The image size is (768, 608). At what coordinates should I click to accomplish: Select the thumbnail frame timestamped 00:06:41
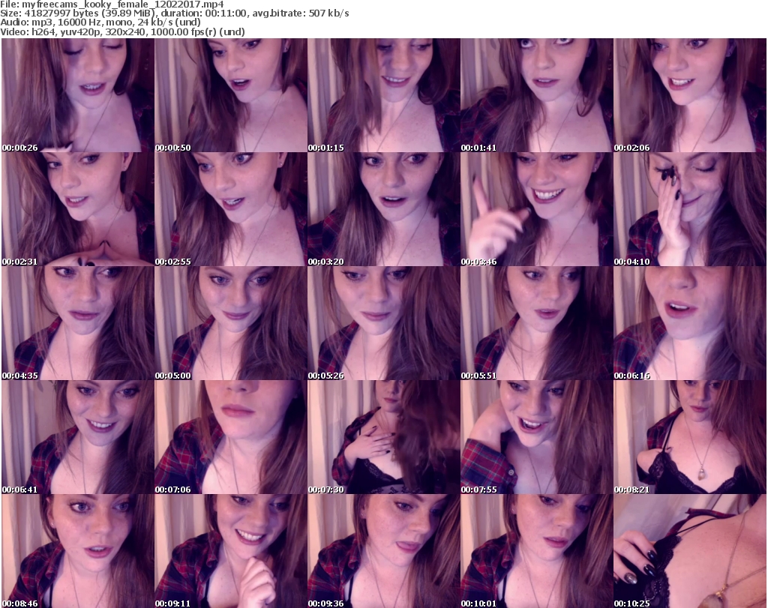pyautogui.click(x=78, y=437)
